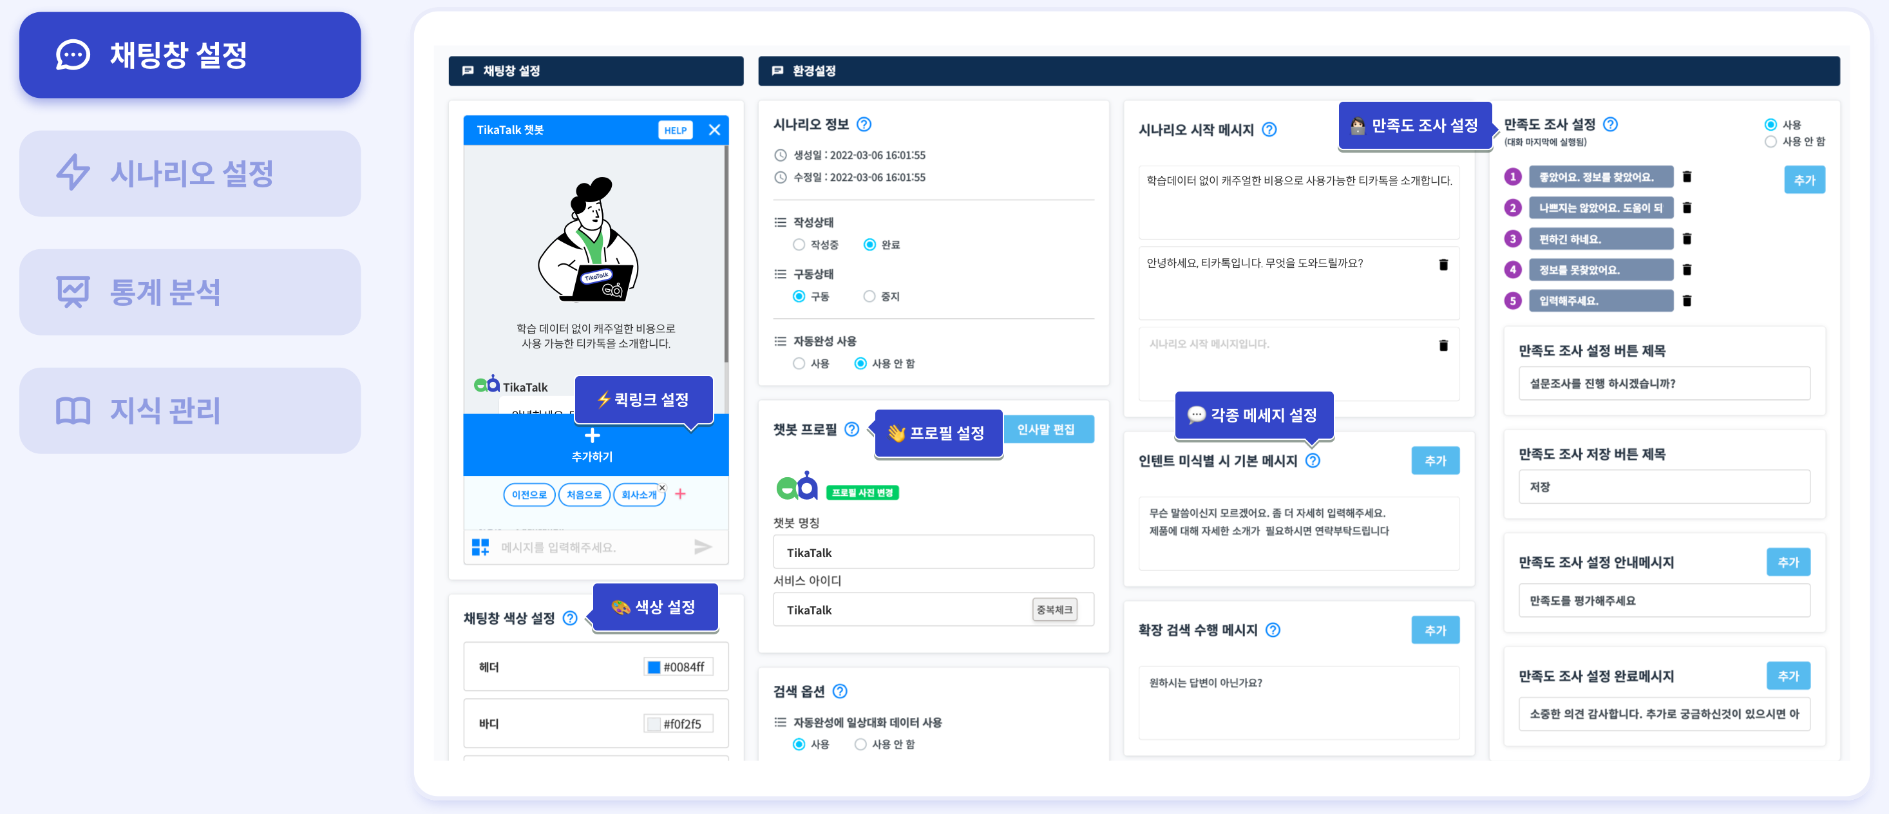Delete the '안녕하세요, 티카톡입니다' start message
The height and width of the screenshot is (814, 1889).
(1443, 265)
